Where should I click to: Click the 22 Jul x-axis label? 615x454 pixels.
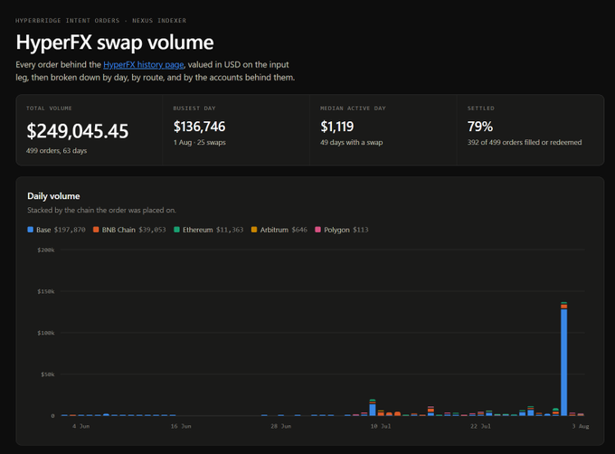tap(480, 426)
